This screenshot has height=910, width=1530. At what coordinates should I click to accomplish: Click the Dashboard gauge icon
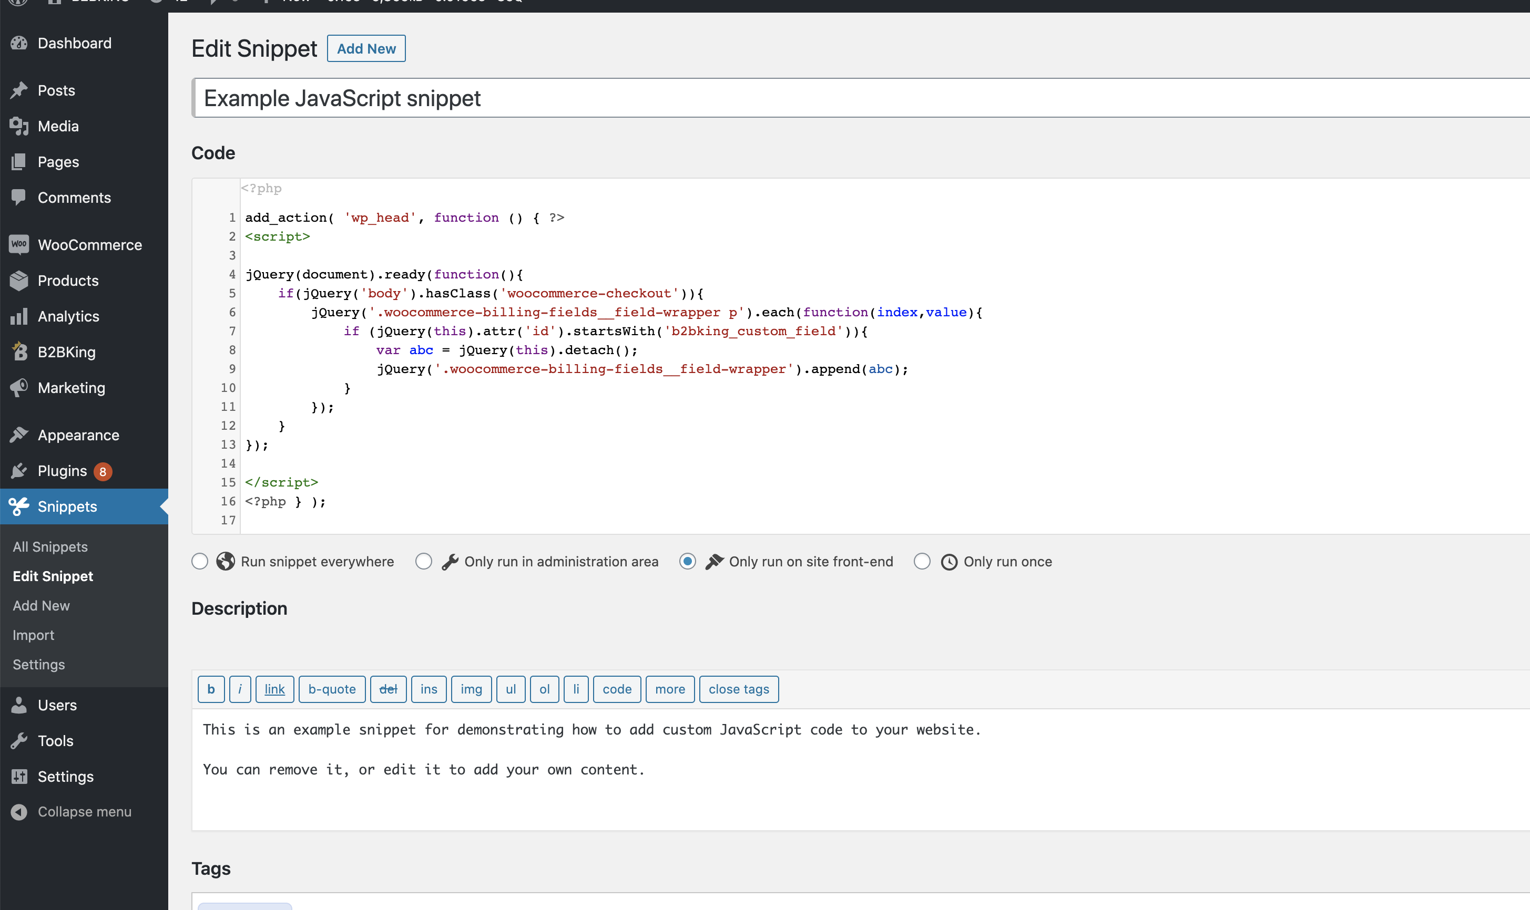coord(19,43)
